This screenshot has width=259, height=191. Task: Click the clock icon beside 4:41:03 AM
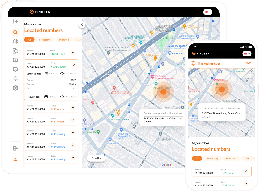pyautogui.click(x=62, y=97)
